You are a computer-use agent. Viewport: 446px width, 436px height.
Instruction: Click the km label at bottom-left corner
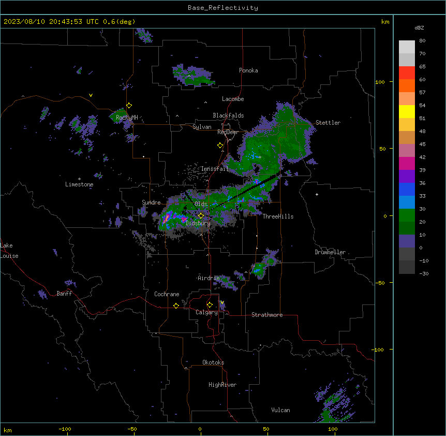(8, 430)
